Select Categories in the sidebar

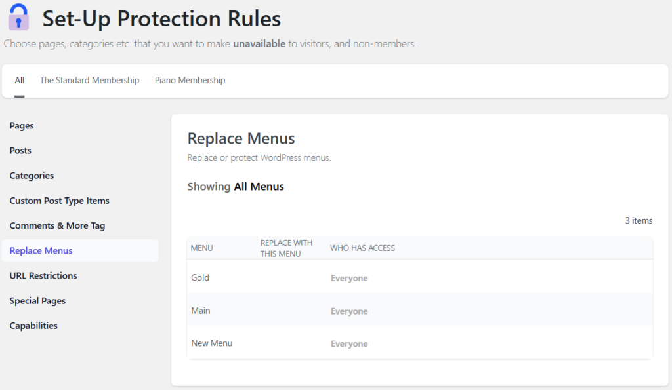31,176
